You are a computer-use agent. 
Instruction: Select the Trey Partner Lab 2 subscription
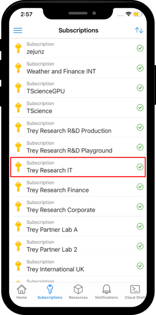[x=78, y=246]
